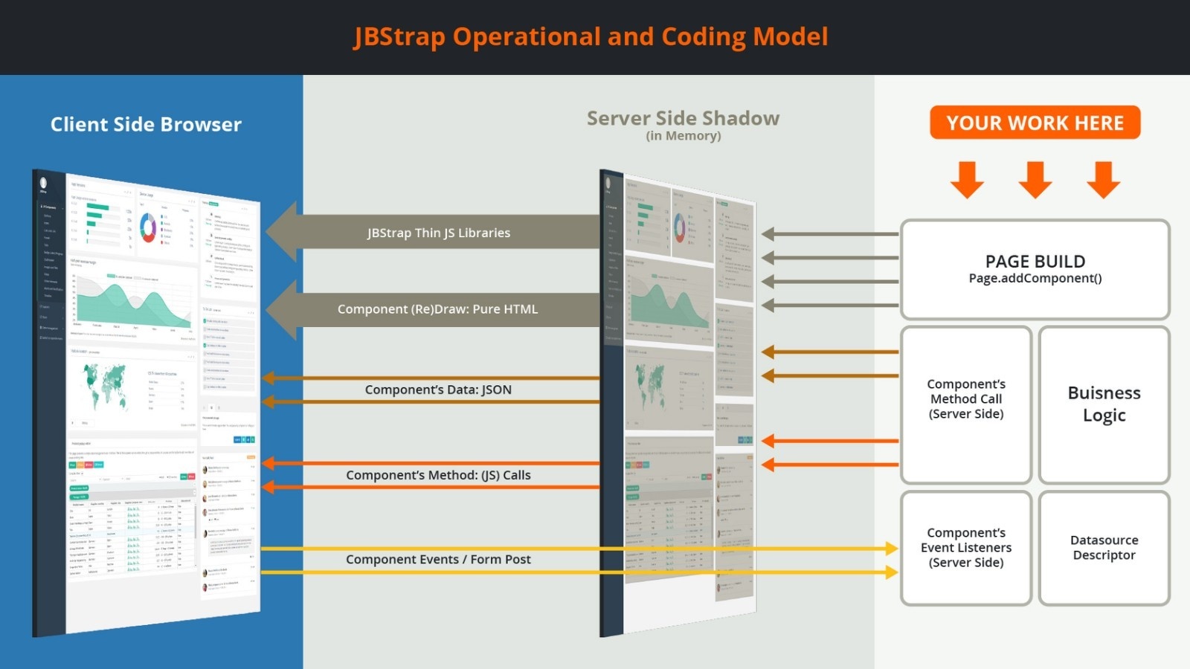Select the Component's Event Listeners (Server Side) box

[x=965, y=548]
